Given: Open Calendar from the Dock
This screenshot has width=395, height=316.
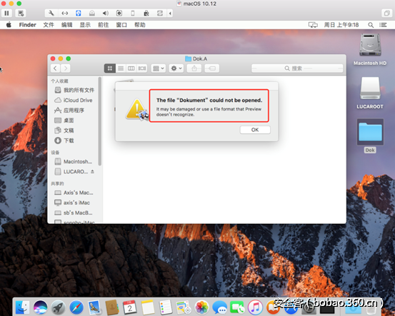Looking at the screenshot, I should [x=130, y=307].
